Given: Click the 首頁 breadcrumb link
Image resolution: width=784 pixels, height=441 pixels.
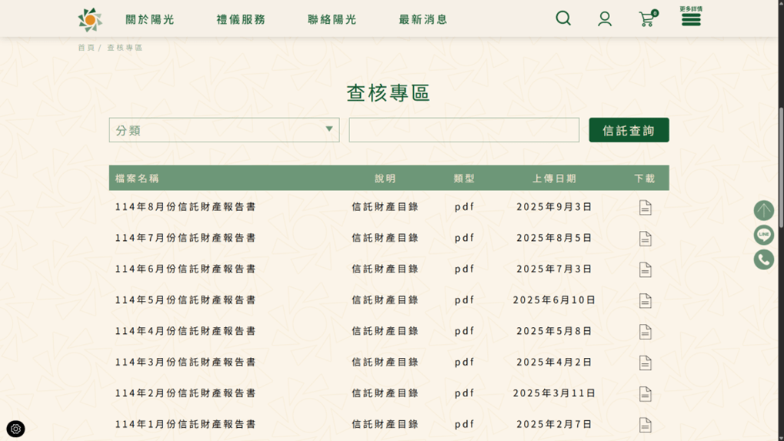Looking at the screenshot, I should pyautogui.click(x=85, y=48).
